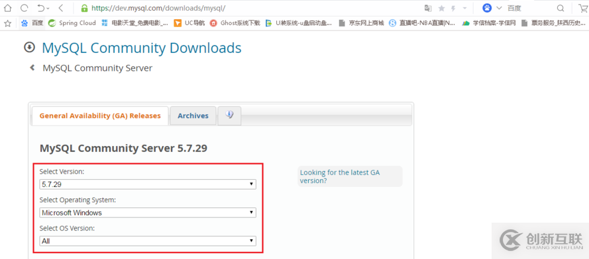The width and height of the screenshot is (589, 259).
Task: Open the UC导航 bookmark
Action: coord(189,23)
